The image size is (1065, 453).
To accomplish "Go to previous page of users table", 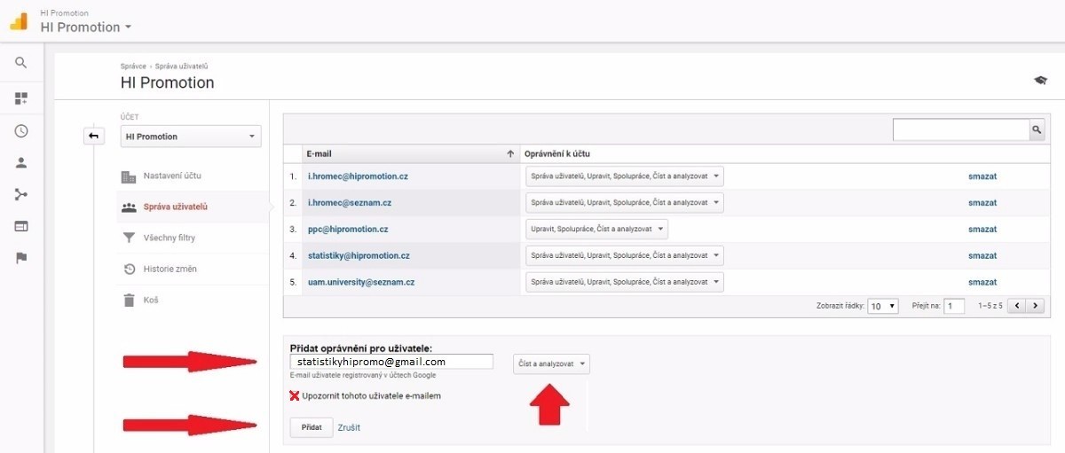I will [1017, 306].
